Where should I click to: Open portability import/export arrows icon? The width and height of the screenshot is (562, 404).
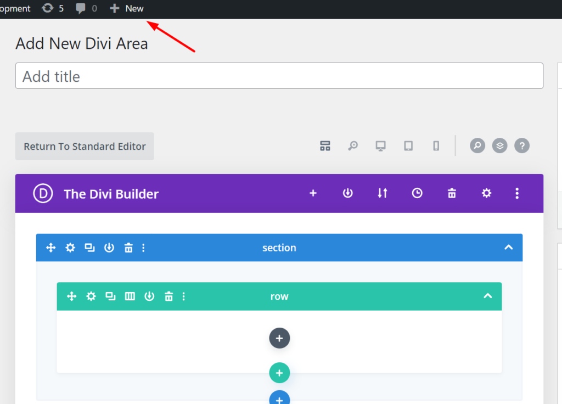coord(383,193)
